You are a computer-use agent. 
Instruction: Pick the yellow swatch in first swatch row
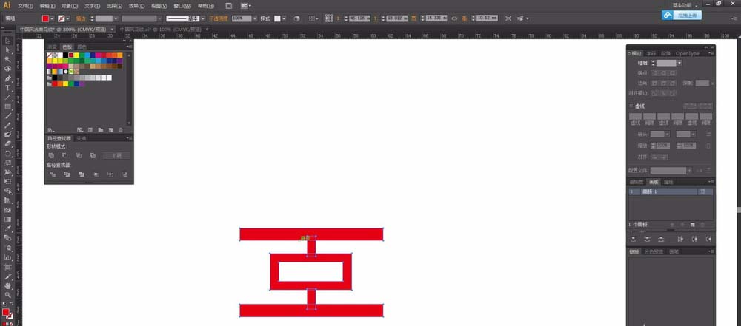(x=76, y=55)
